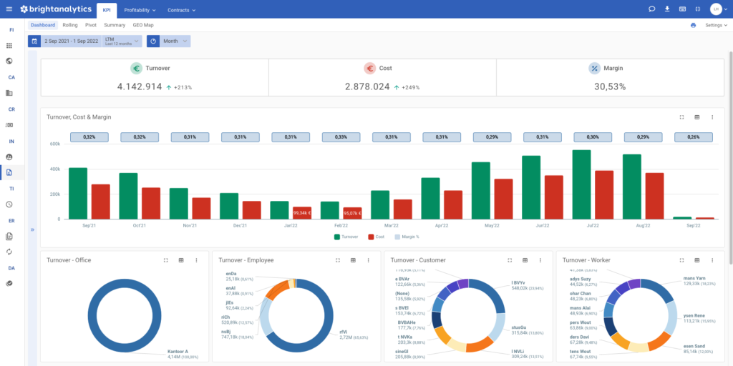Open the checkmark badge sidebar icon
The width and height of the screenshot is (733, 366).
9,283
